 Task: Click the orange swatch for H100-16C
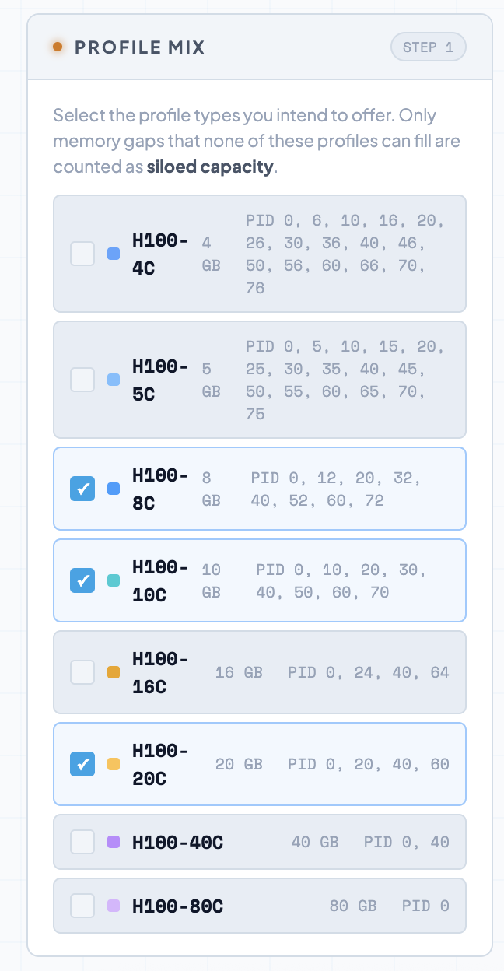point(113,672)
